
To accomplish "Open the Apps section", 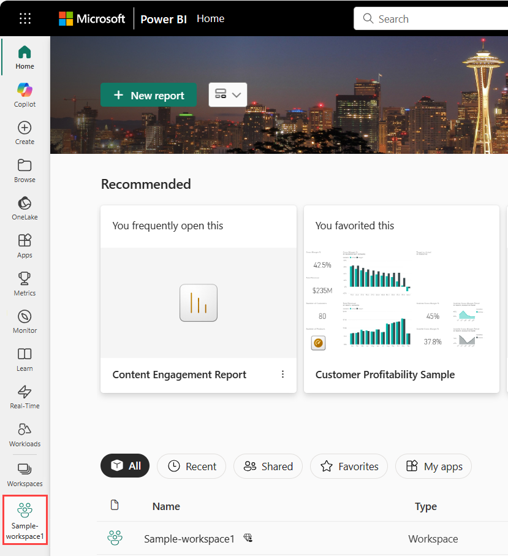I will pos(25,245).
